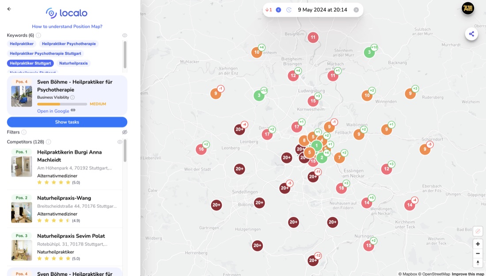Select Heilpraktiker Psychotherapie keyword chip

pyautogui.click(x=69, y=44)
